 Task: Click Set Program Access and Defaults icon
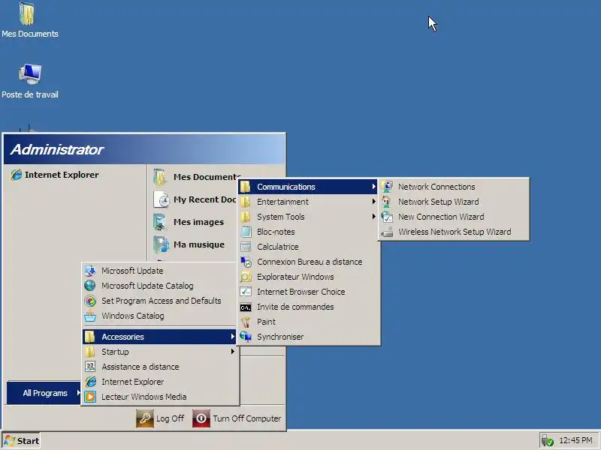point(90,301)
